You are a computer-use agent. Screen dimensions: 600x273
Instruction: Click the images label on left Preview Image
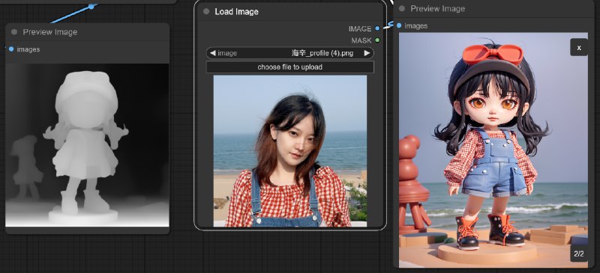pyautogui.click(x=28, y=49)
